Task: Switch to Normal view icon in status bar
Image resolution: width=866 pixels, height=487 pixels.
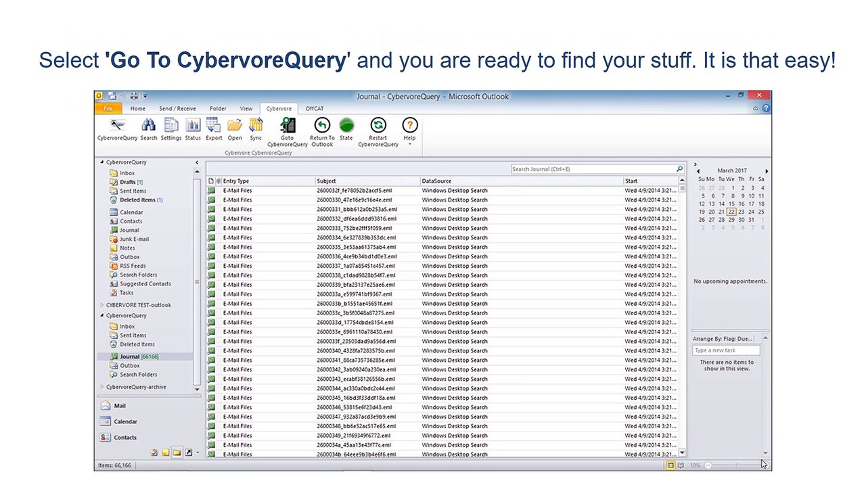Action: tap(670, 465)
